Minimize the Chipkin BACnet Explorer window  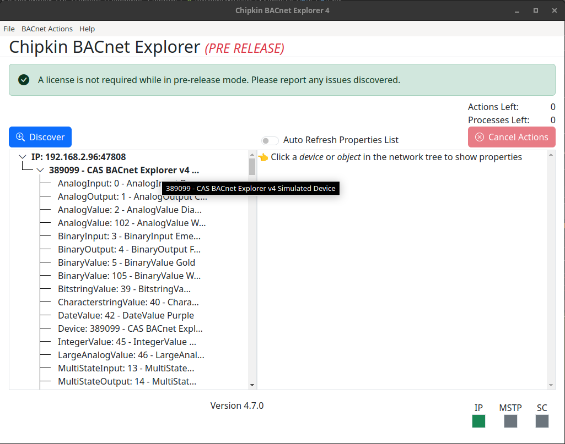517,10
